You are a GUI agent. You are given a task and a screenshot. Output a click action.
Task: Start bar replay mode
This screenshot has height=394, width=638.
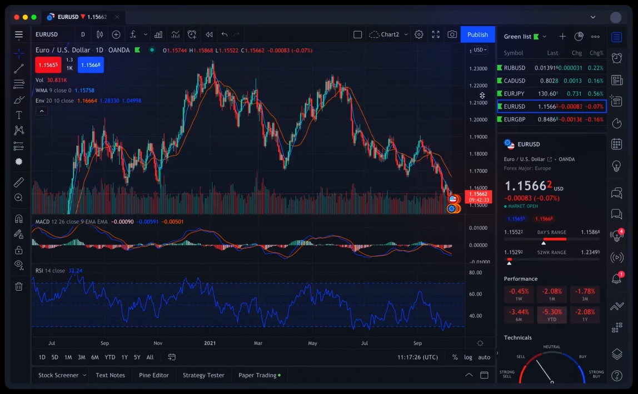209,34
